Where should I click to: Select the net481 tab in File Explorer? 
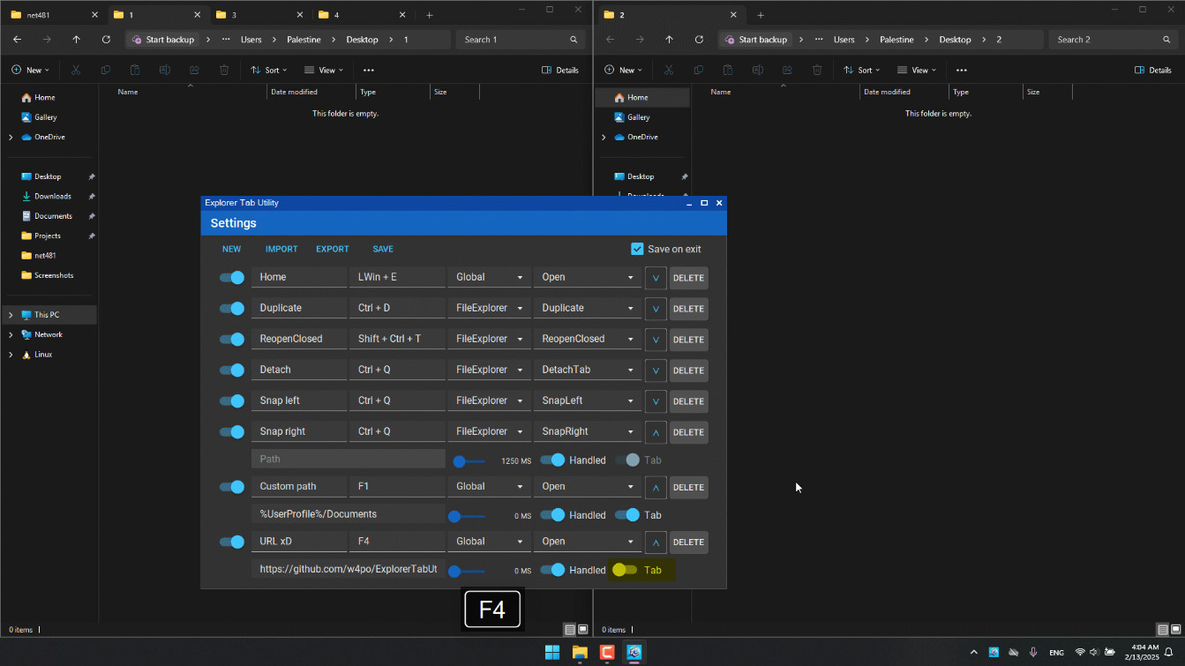click(x=40, y=14)
